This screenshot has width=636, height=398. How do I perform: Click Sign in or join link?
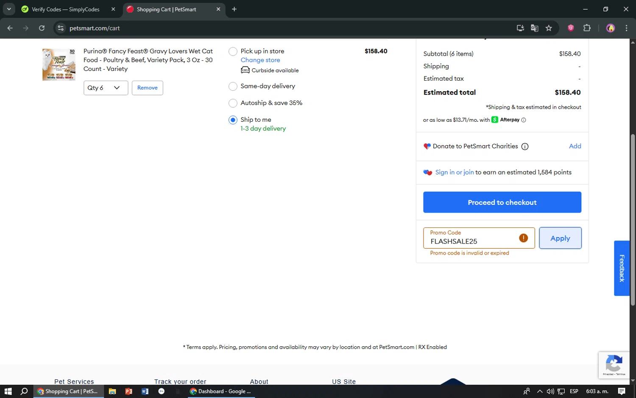(x=455, y=172)
